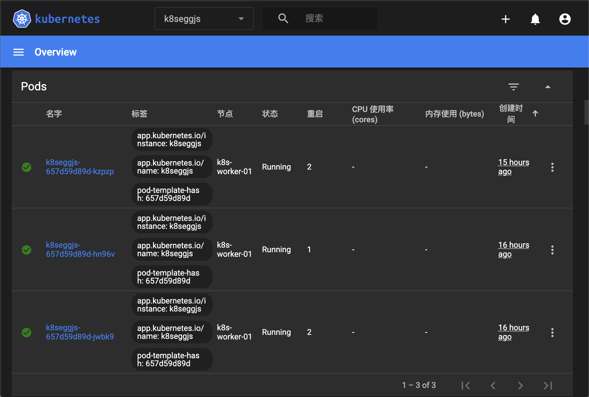This screenshot has height=397, width=589.
Task: Click the vertical scrollbar thumb
Action: pyautogui.click(x=586, y=112)
